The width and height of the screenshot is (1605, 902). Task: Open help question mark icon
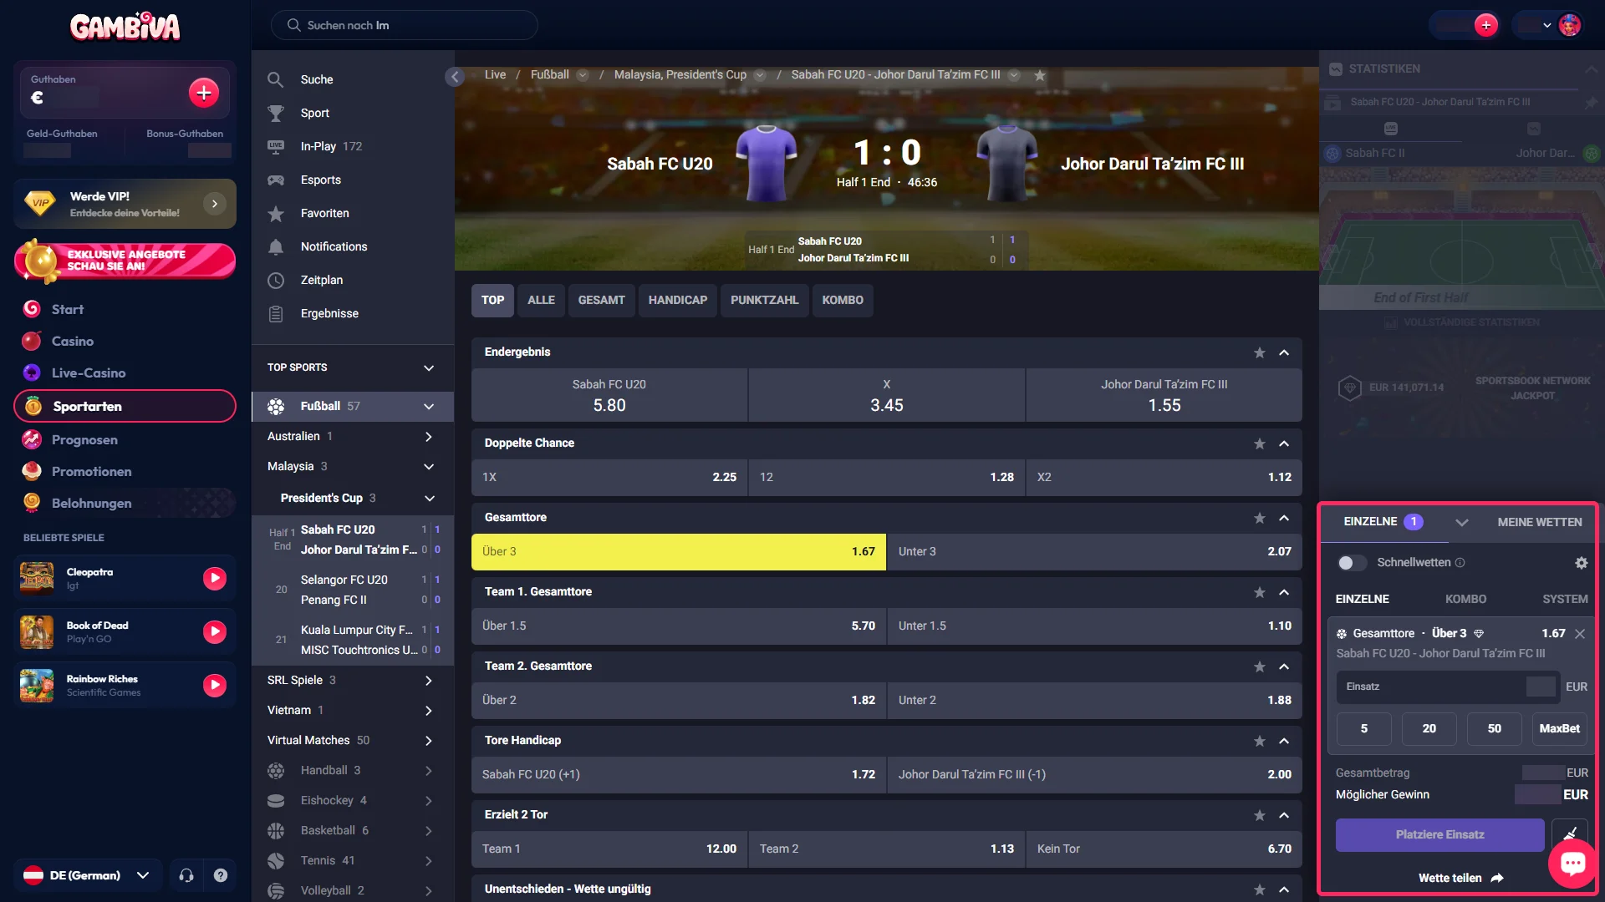pos(221,875)
